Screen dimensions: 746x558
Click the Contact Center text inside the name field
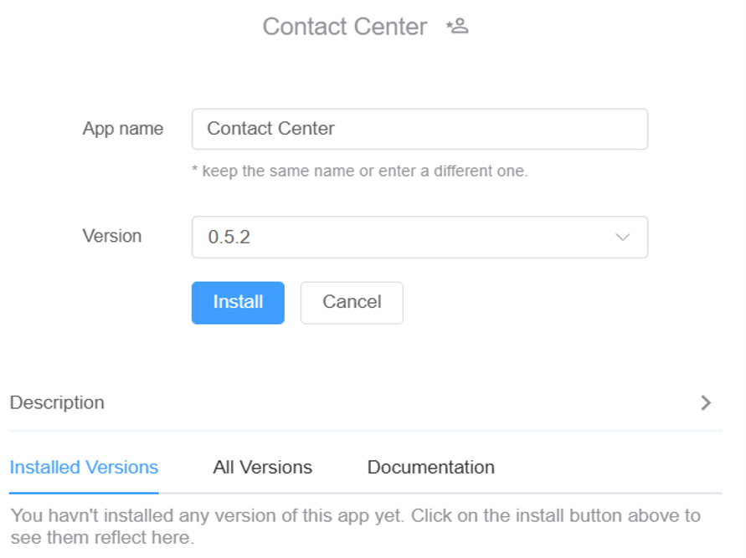tap(270, 129)
